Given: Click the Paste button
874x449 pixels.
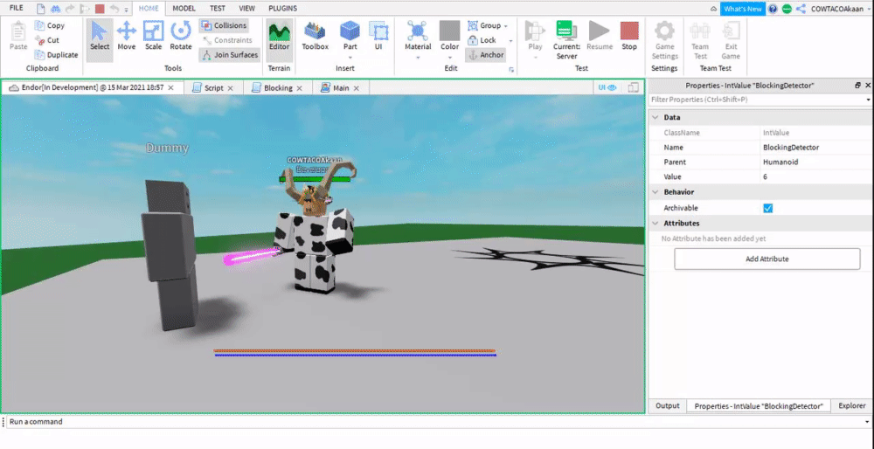Looking at the screenshot, I should click(x=18, y=37).
